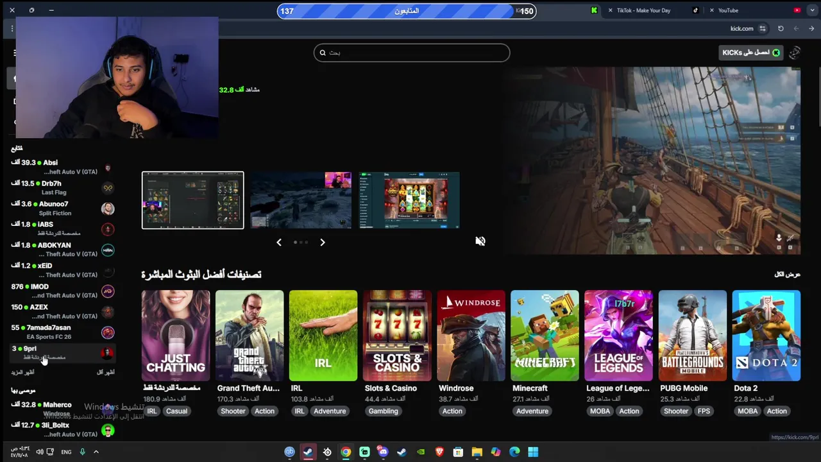Click the site settings icon beside kick.com
This screenshot has height=462, width=821.
click(x=762, y=28)
